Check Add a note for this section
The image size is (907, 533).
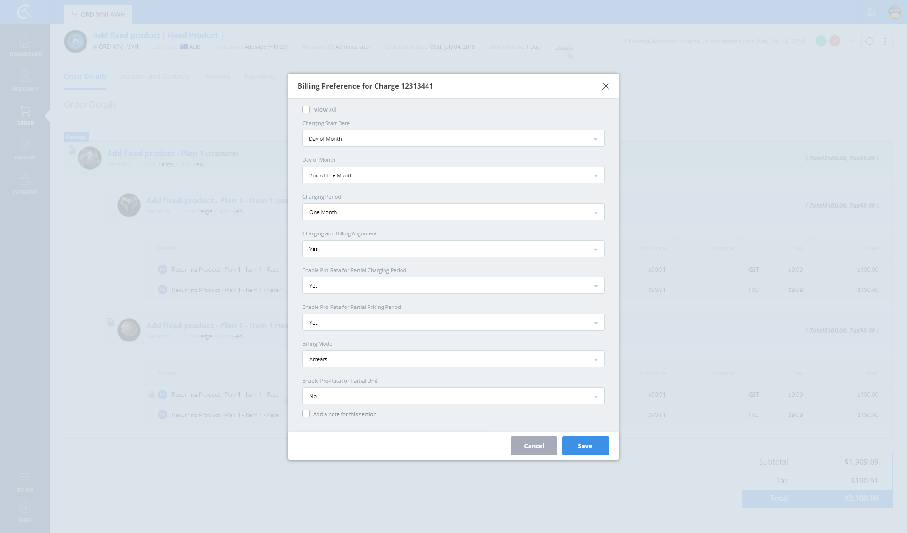click(306, 414)
